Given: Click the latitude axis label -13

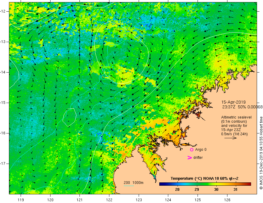Looking at the screenshot, I should pos(3,42).
